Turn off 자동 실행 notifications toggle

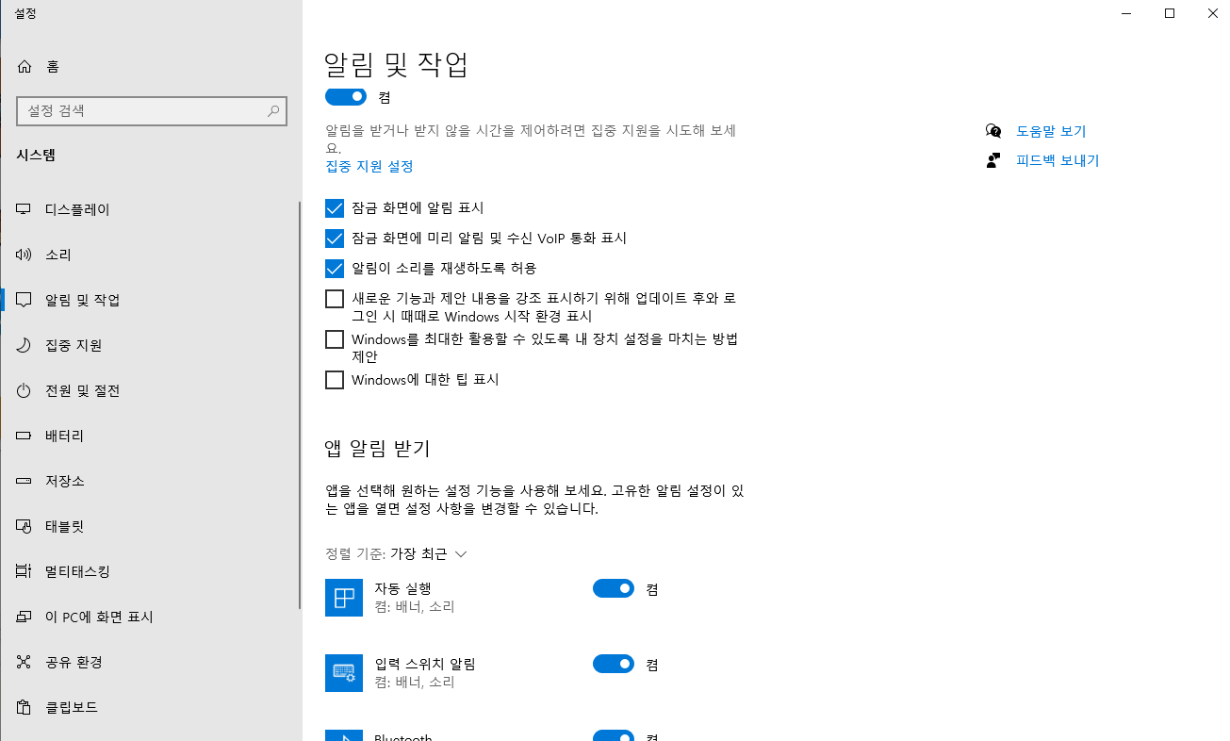click(x=614, y=588)
